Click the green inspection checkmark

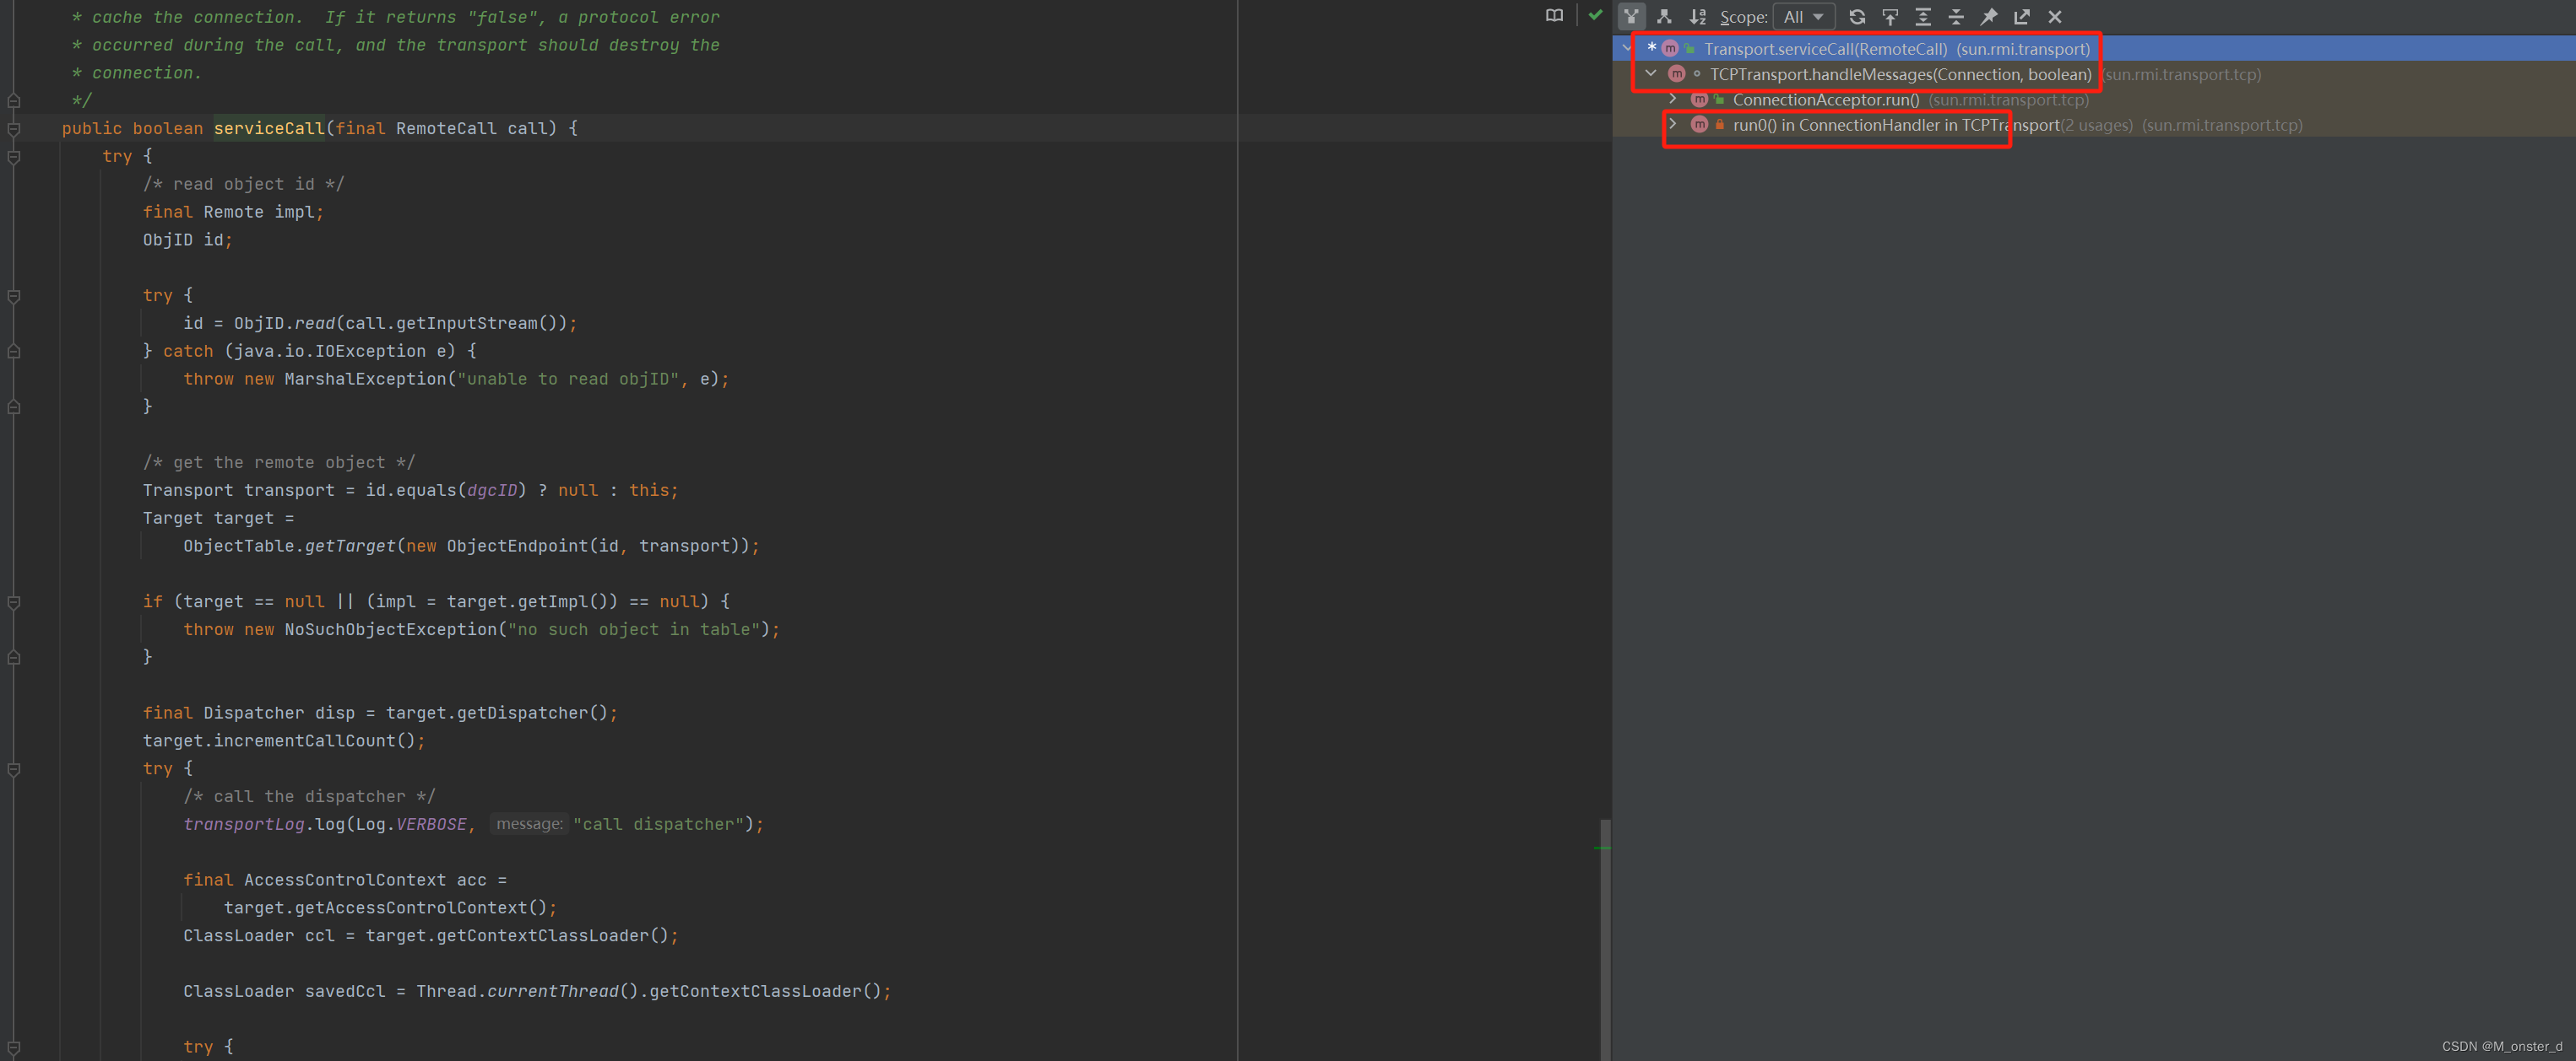1595,15
